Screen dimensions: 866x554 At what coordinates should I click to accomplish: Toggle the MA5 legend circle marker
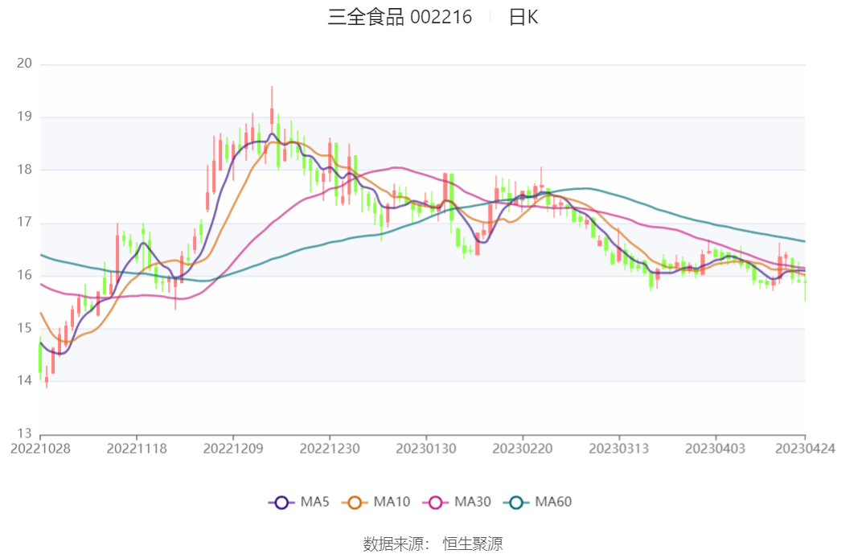point(281,503)
